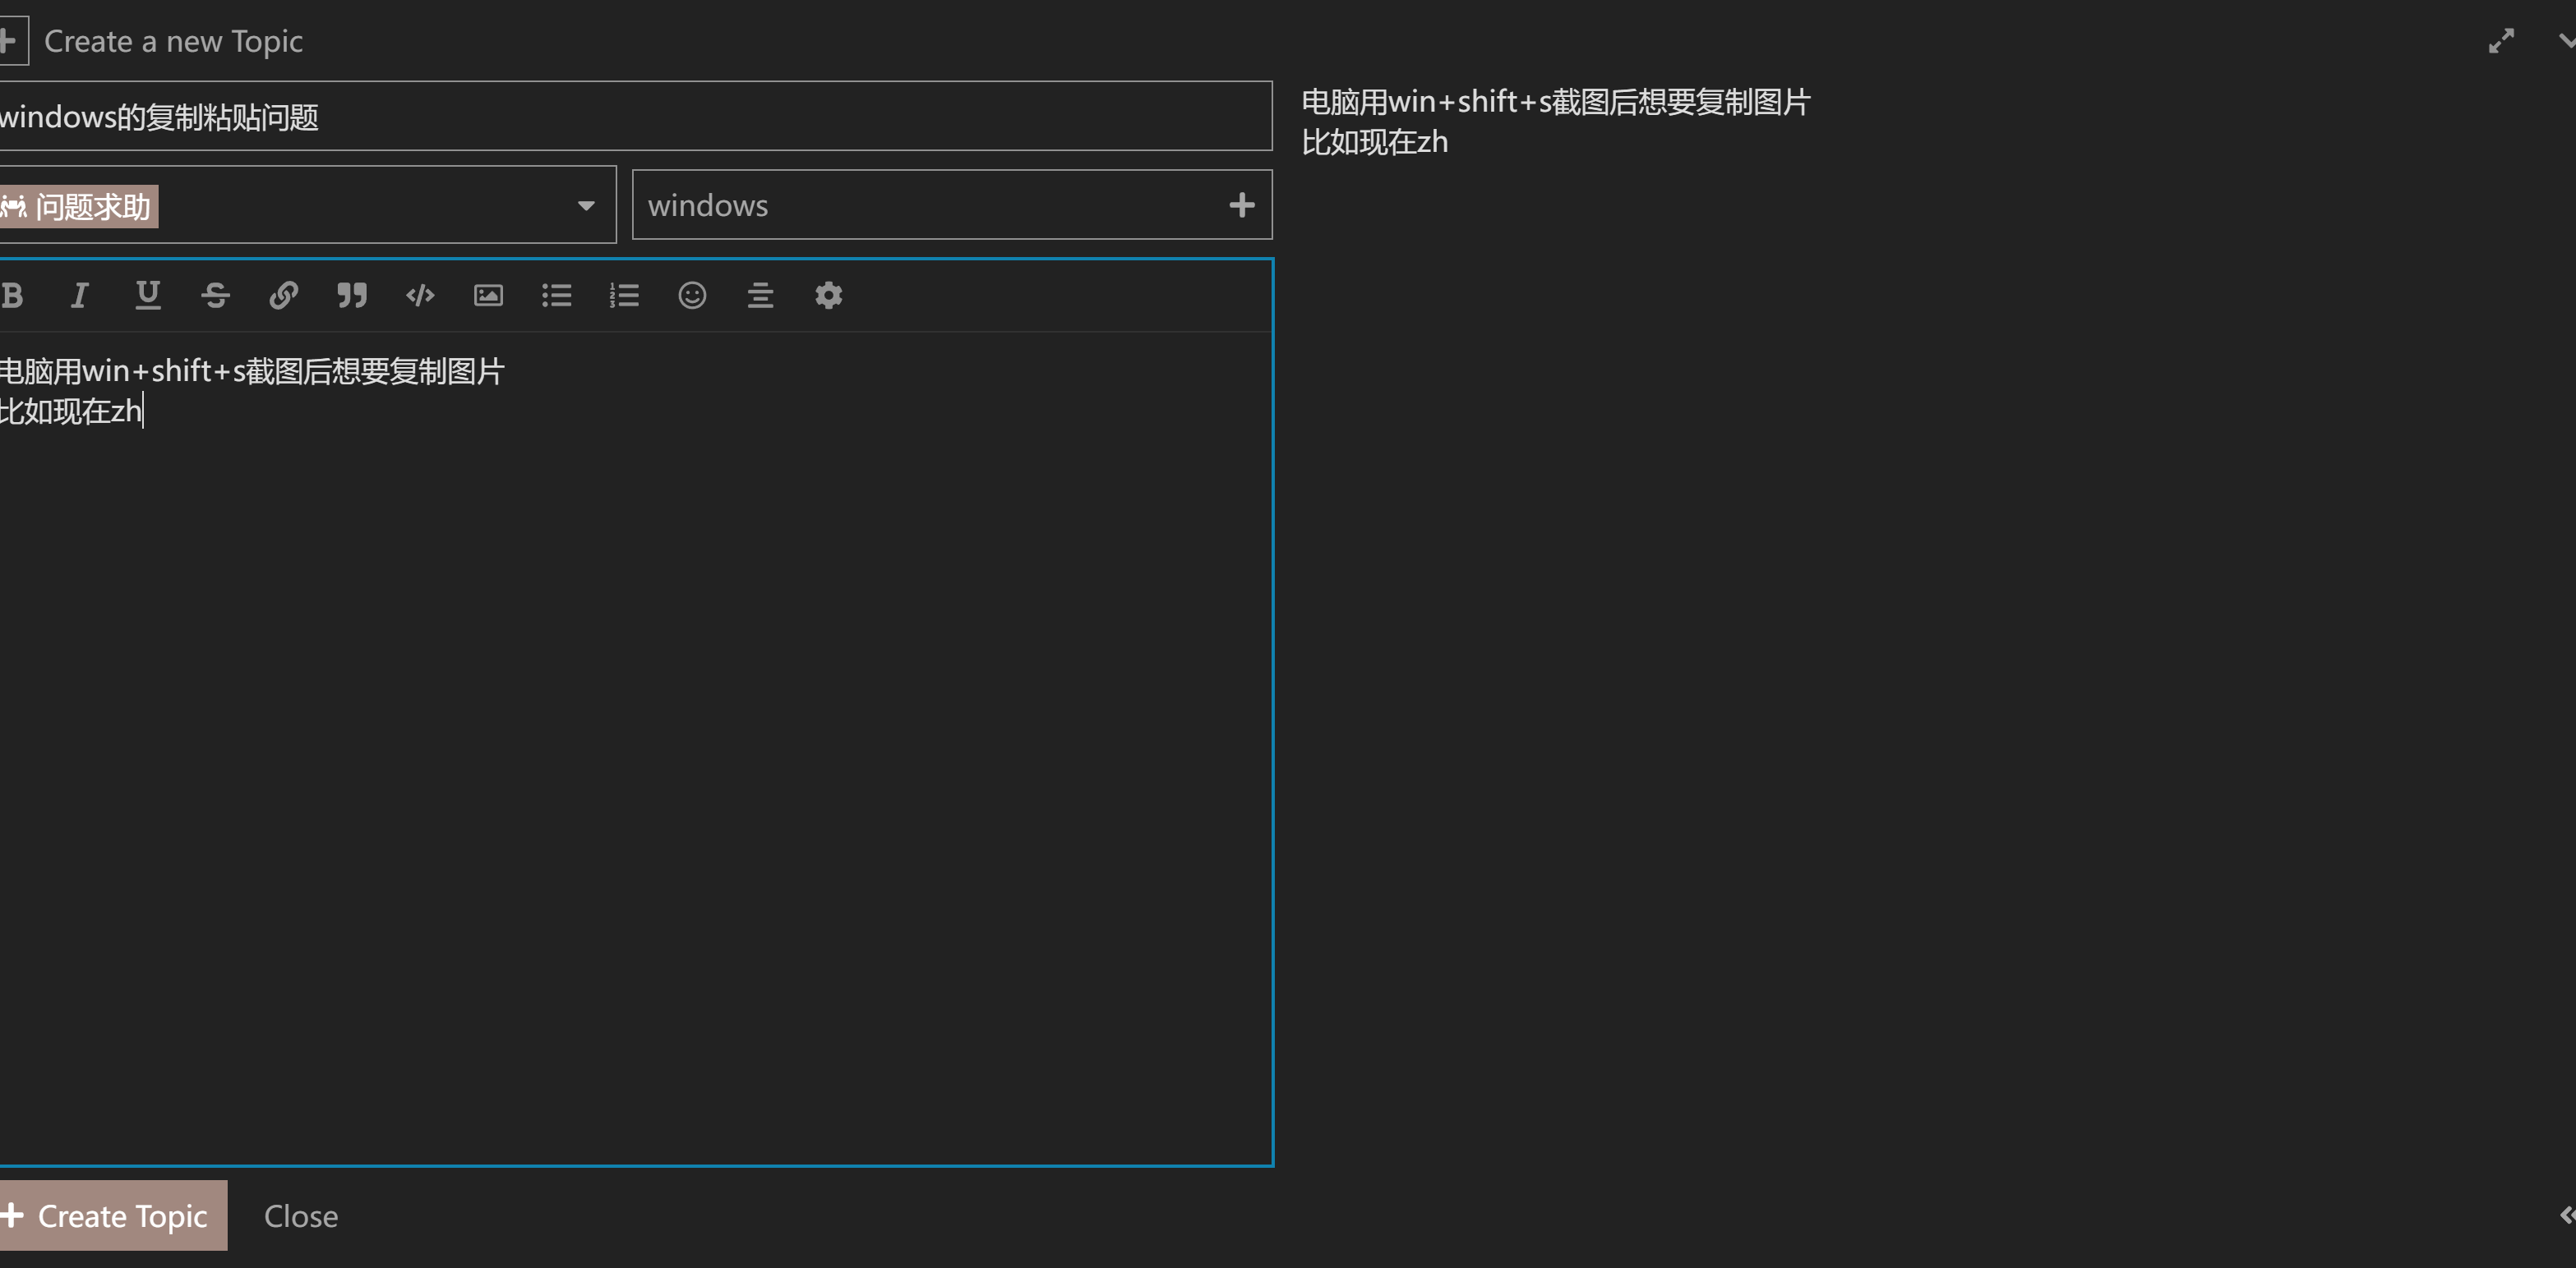Open editor settings gear icon
Viewport: 2576px width, 1268px height.
click(828, 296)
